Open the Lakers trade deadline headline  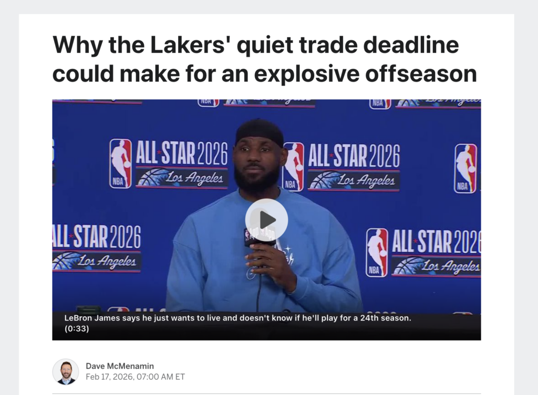(x=264, y=59)
